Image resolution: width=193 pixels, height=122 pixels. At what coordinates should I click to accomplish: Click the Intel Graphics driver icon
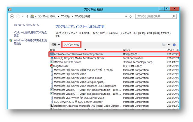pos(52,58)
